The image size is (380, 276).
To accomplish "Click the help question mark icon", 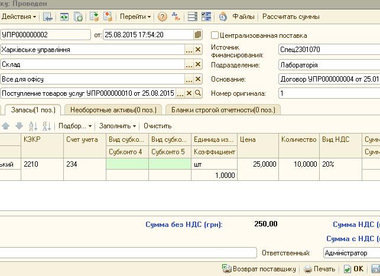I will [x=163, y=17].
